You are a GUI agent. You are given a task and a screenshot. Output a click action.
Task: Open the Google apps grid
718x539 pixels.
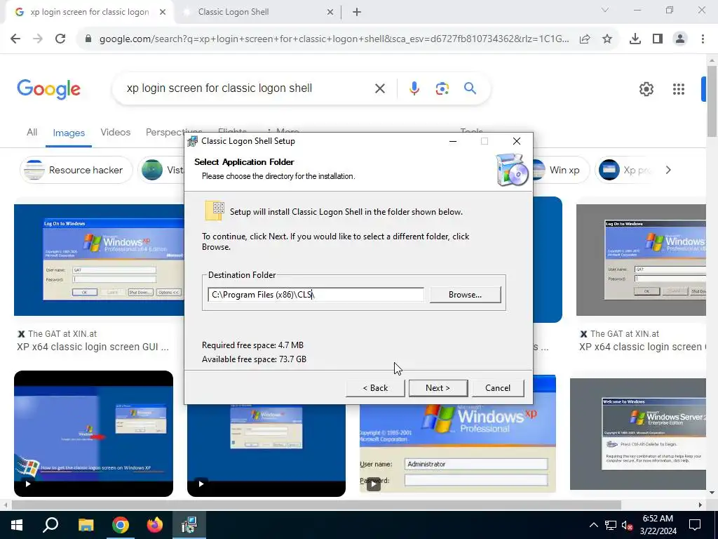point(678,89)
